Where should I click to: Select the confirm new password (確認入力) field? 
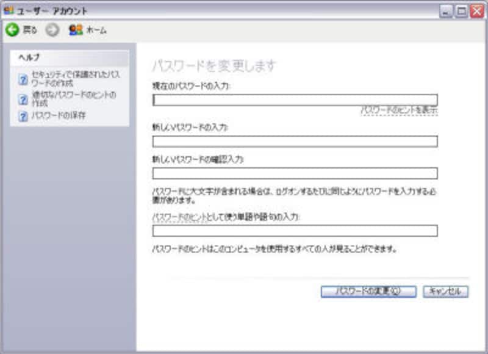[295, 173]
